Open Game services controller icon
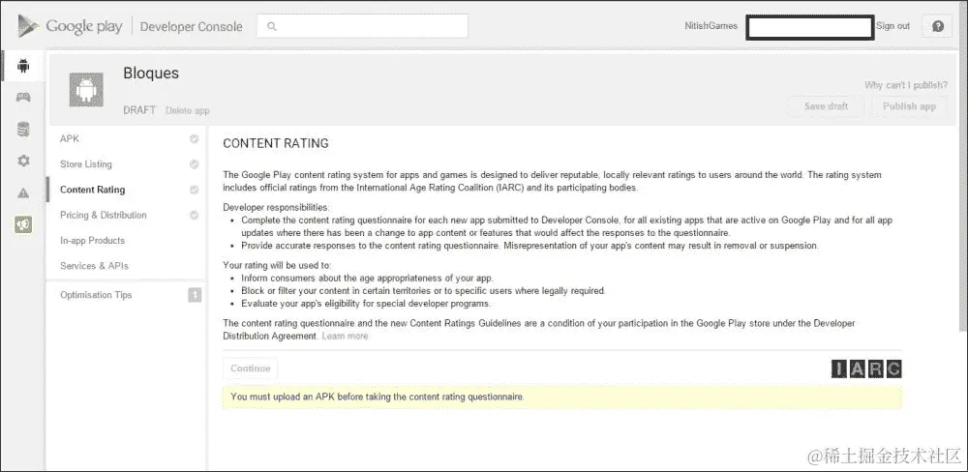Viewport: 968px width, 472px height. click(x=23, y=98)
